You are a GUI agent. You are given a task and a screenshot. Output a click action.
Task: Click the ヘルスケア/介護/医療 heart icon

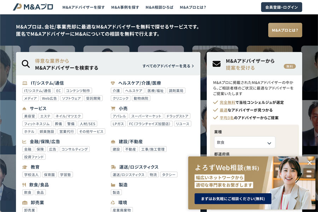[x=113, y=83]
